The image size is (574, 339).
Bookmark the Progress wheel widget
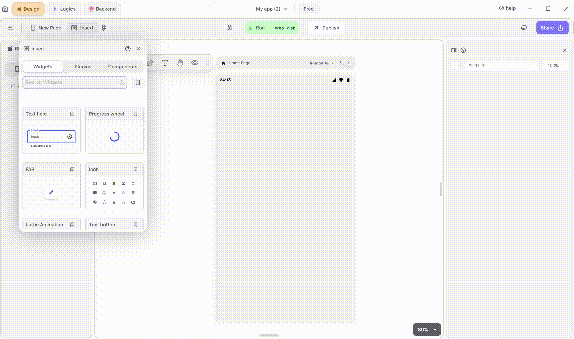[x=135, y=114]
